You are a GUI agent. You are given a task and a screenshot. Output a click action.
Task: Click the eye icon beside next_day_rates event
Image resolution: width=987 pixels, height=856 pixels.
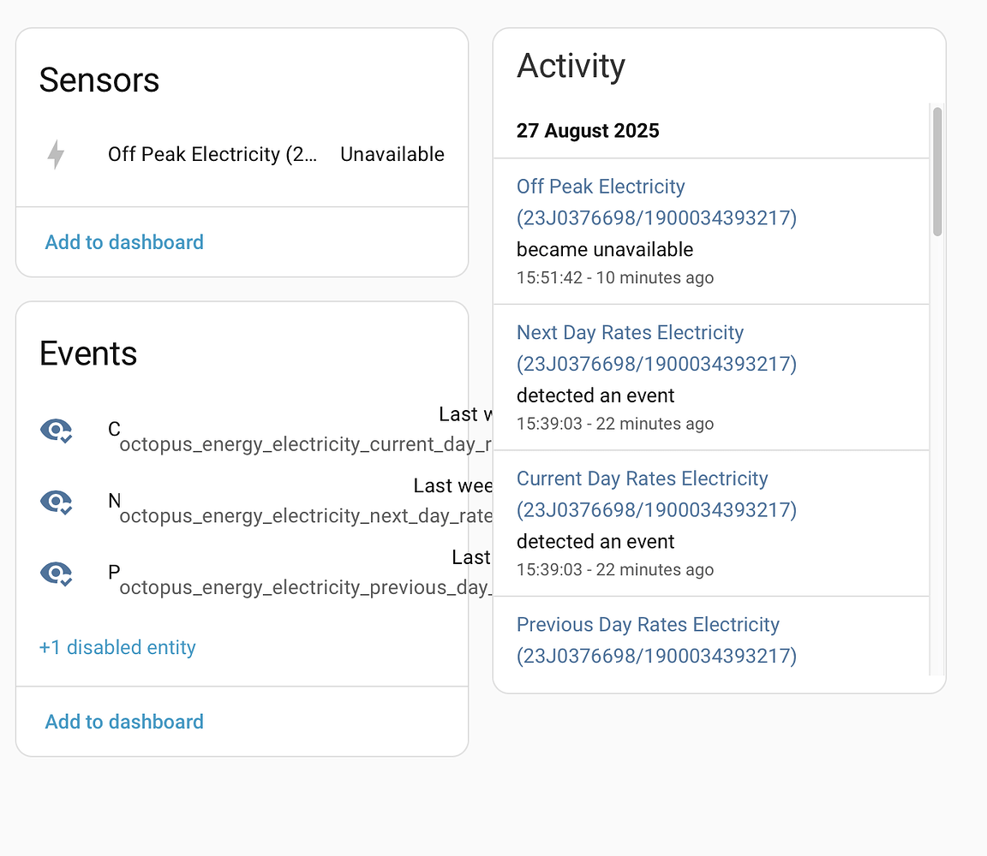point(56,502)
